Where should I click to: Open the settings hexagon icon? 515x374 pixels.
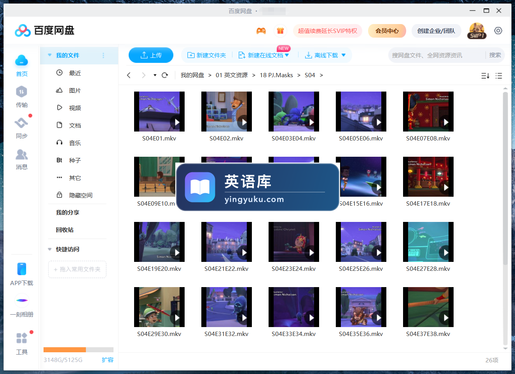pyautogui.click(x=498, y=31)
